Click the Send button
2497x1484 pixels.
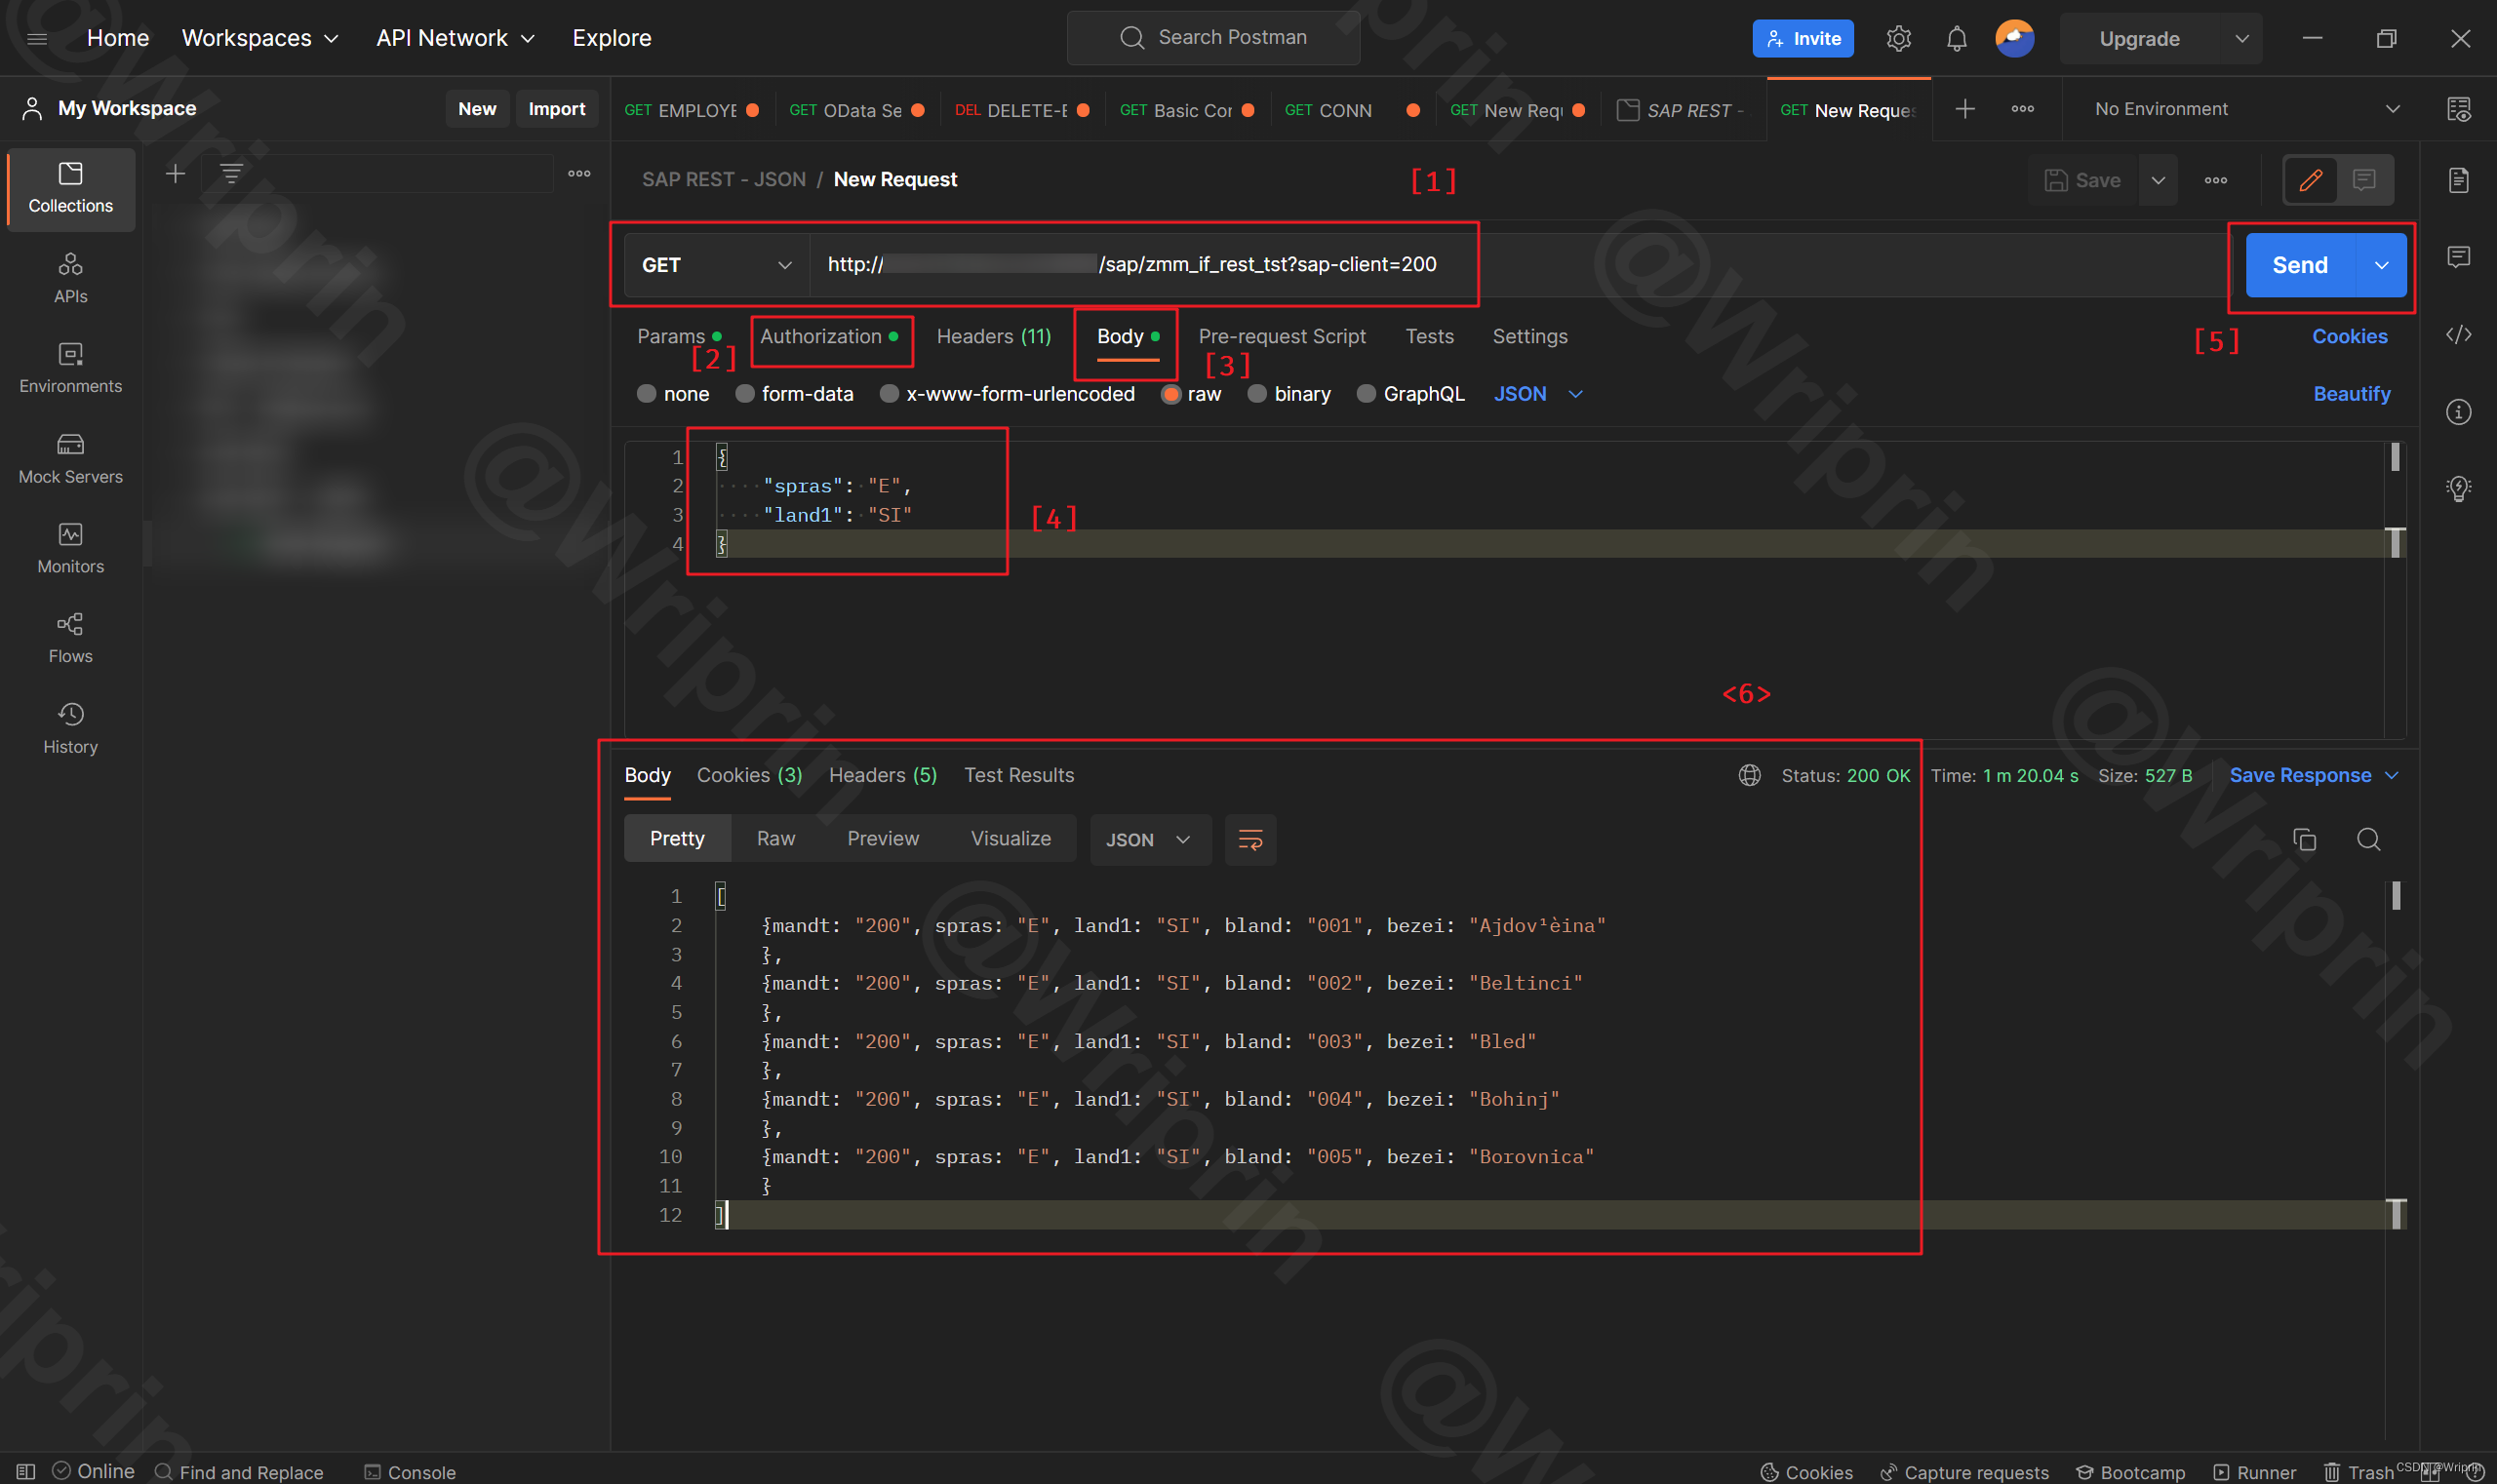tap(2299, 265)
